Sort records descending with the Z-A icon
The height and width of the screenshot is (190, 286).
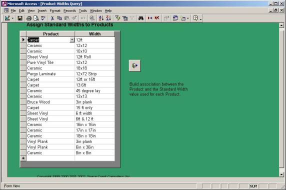coord(108,18)
